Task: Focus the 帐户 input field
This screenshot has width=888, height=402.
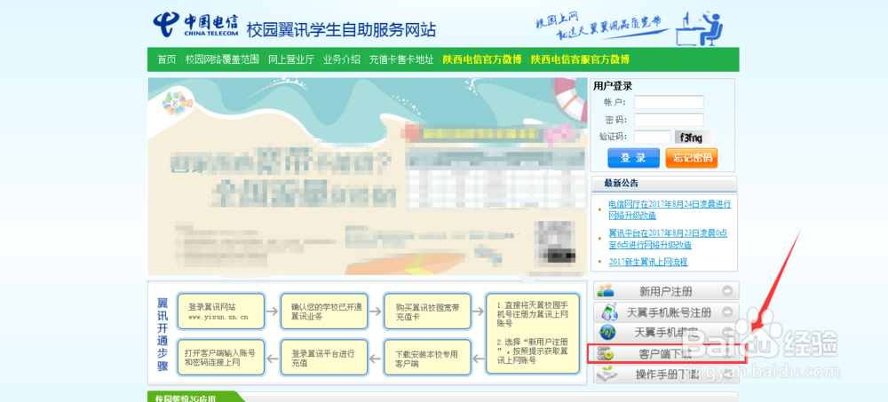Action: click(x=669, y=102)
